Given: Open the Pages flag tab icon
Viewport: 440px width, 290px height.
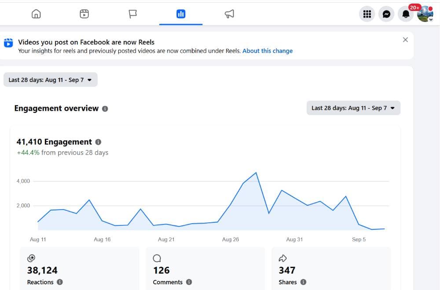Looking at the screenshot, I should [x=133, y=14].
